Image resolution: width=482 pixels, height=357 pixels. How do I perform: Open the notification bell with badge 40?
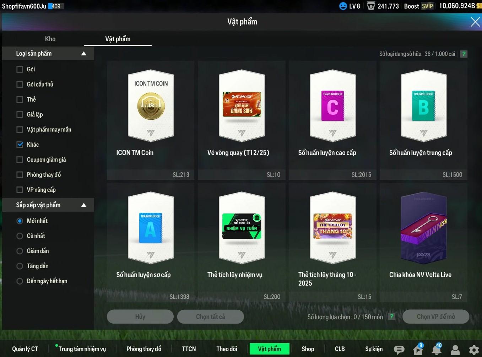pos(437,350)
